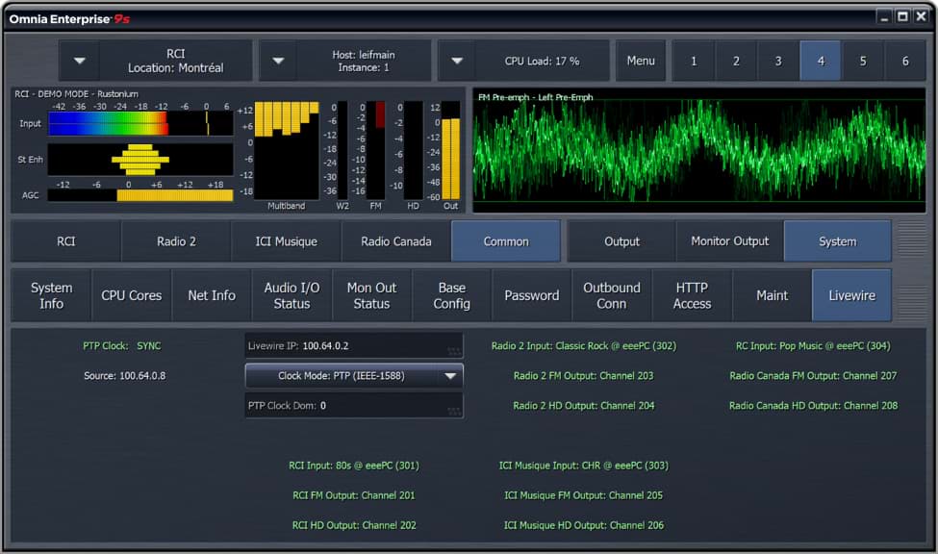938x554 pixels.
Task: Expand the Host leifmain dropdown arrow
Action: click(x=278, y=61)
